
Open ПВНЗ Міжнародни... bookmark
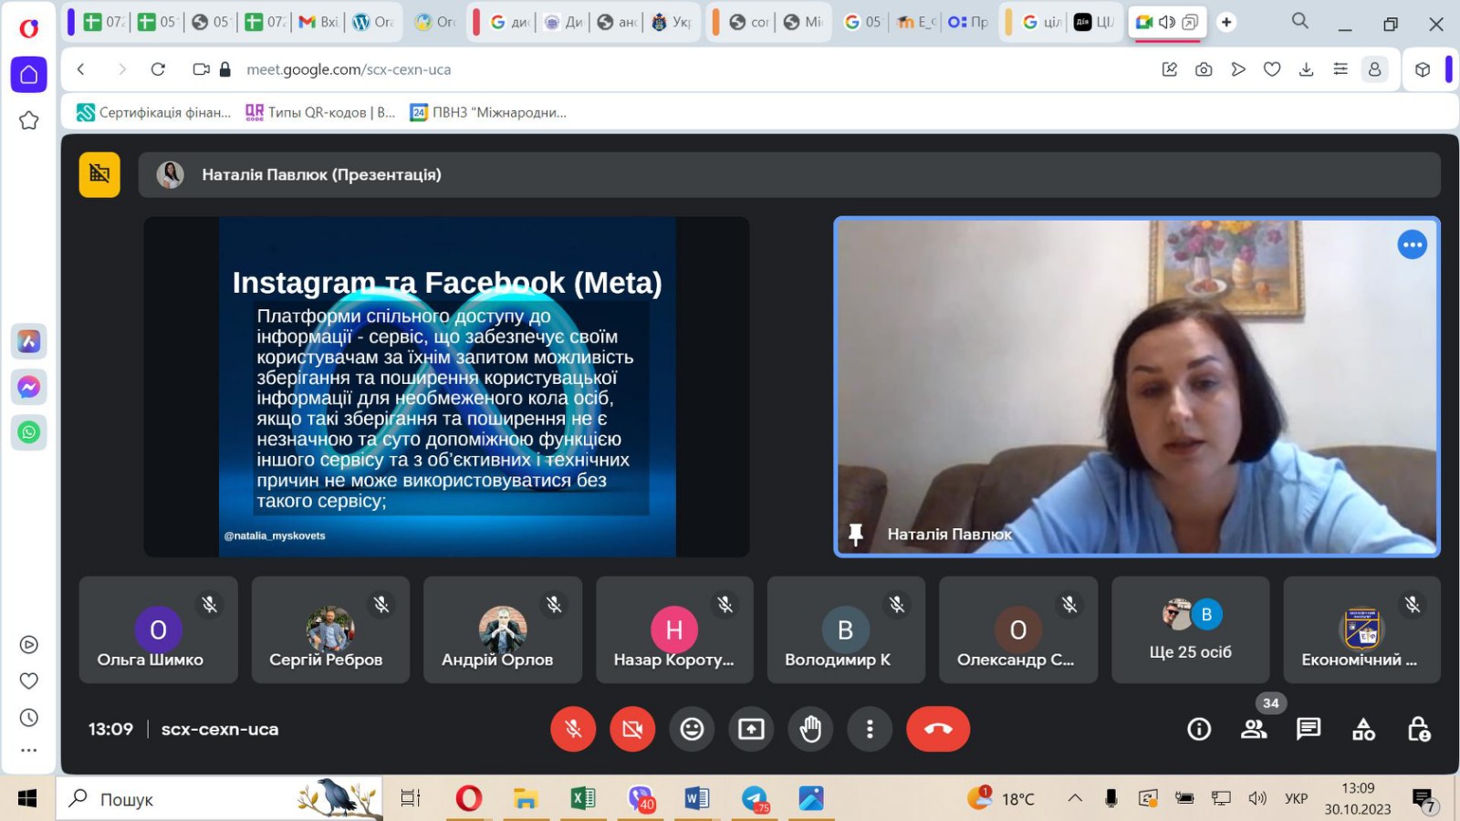pyautogui.click(x=488, y=112)
